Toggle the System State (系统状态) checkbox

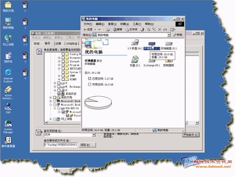[x=59, y=94]
